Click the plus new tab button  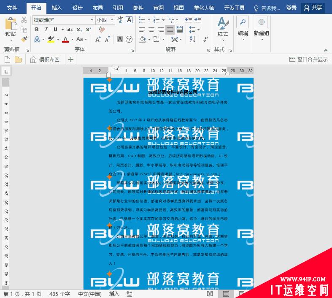pyautogui.click(x=71, y=60)
